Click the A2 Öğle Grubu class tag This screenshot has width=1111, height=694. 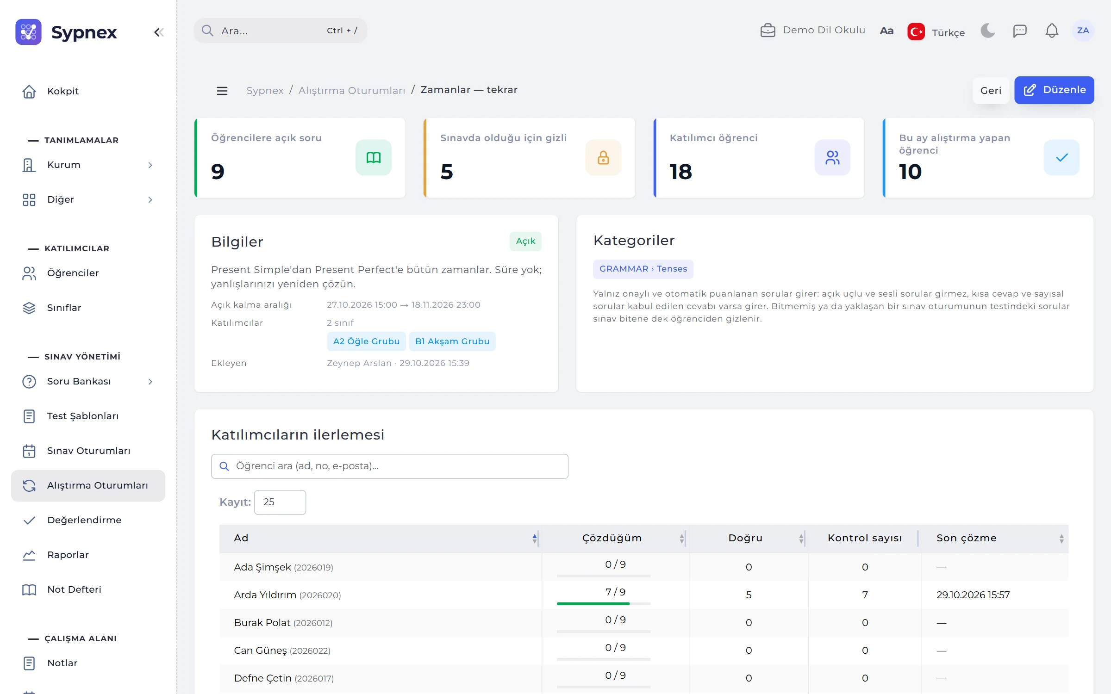366,341
